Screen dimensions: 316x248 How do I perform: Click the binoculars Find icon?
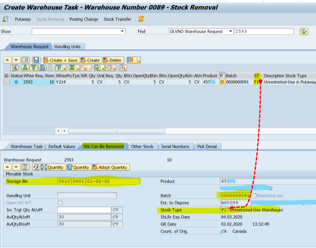click(42, 68)
